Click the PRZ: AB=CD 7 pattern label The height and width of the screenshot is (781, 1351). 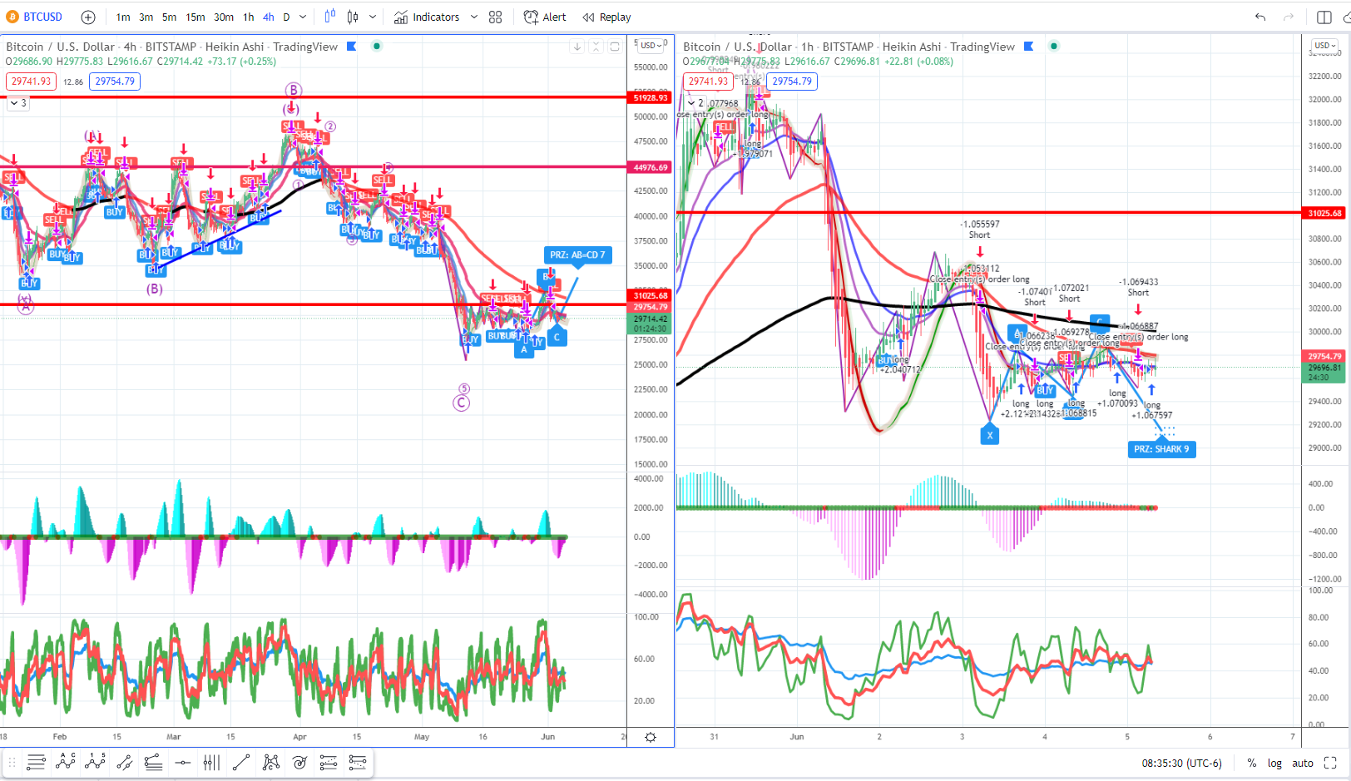point(577,255)
